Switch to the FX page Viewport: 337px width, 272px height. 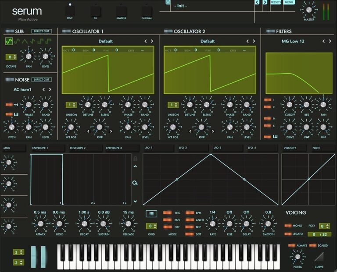pos(95,11)
